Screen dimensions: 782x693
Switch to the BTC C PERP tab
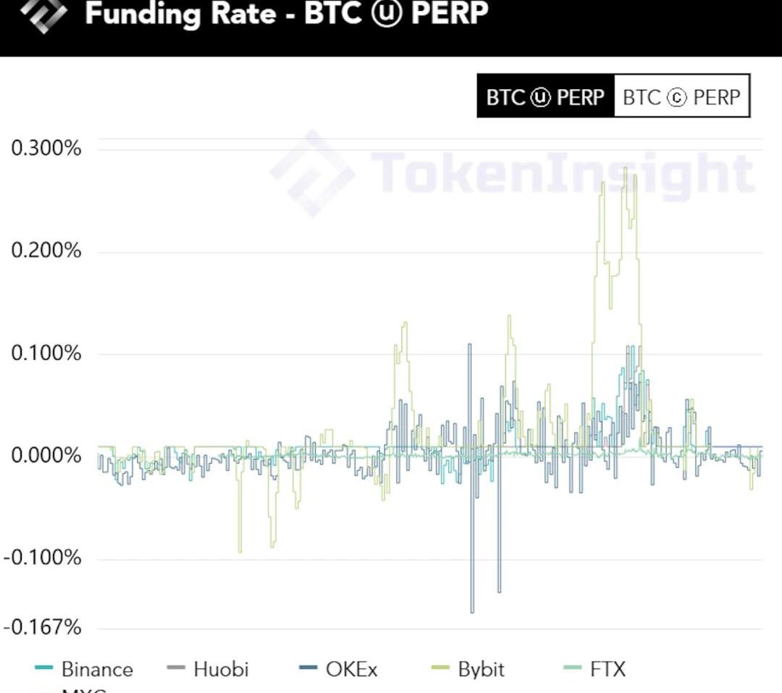[681, 97]
